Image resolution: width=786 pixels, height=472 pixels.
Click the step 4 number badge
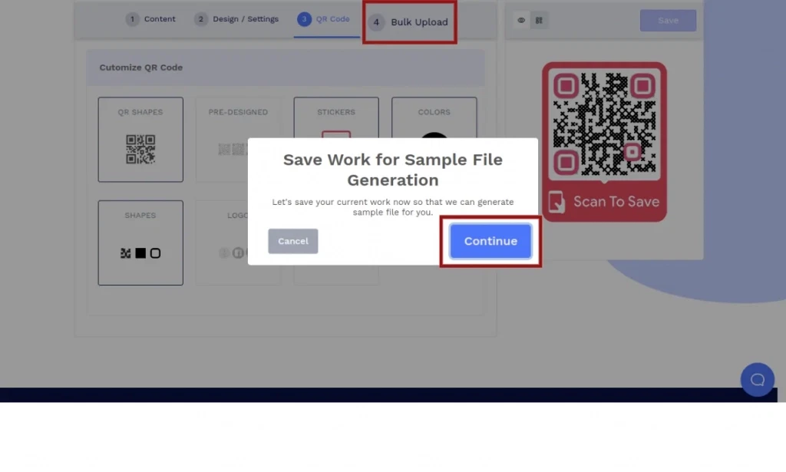(x=376, y=22)
